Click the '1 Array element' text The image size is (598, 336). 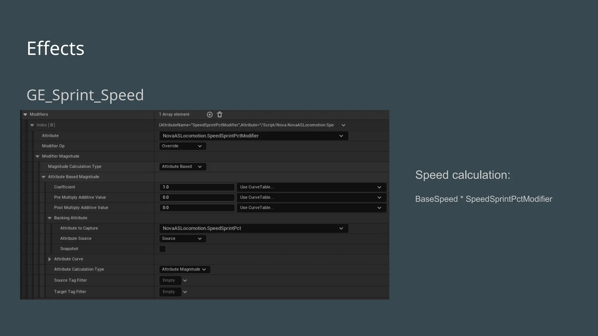[174, 114]
